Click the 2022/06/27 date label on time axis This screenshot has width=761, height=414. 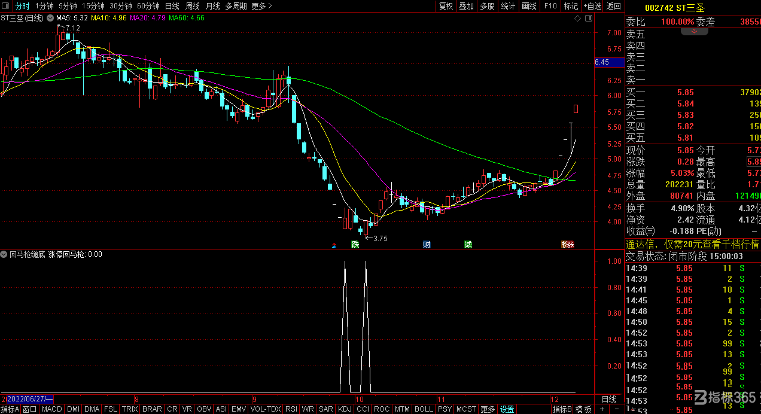click(31, 399)
